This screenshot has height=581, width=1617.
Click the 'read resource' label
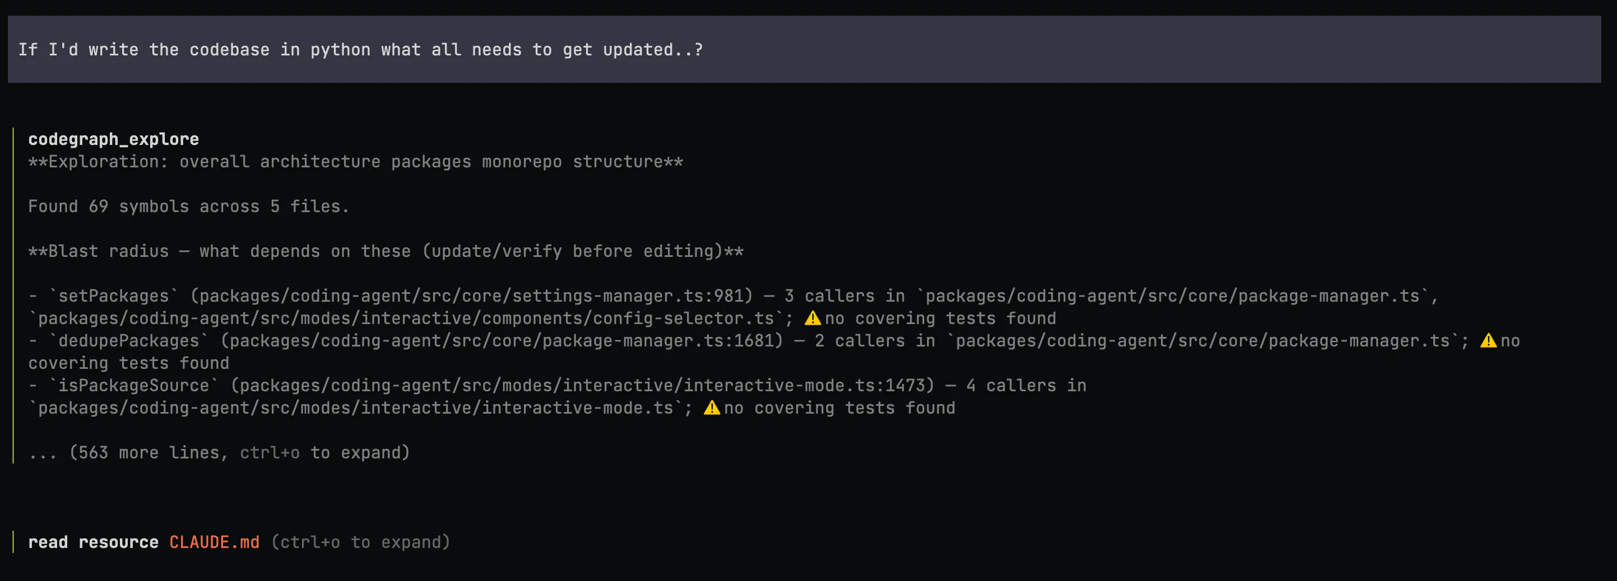pyautogui.click(x=94, y=542)
